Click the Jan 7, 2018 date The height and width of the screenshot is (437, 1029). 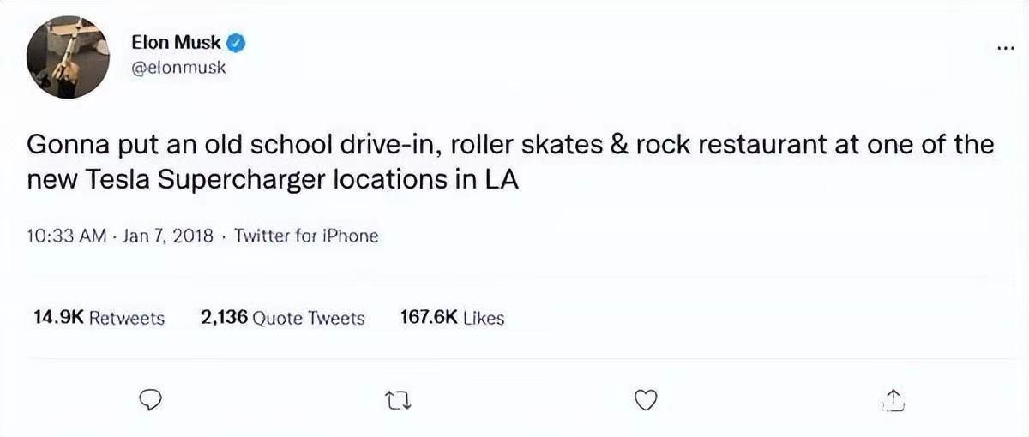tap(168, 236)
